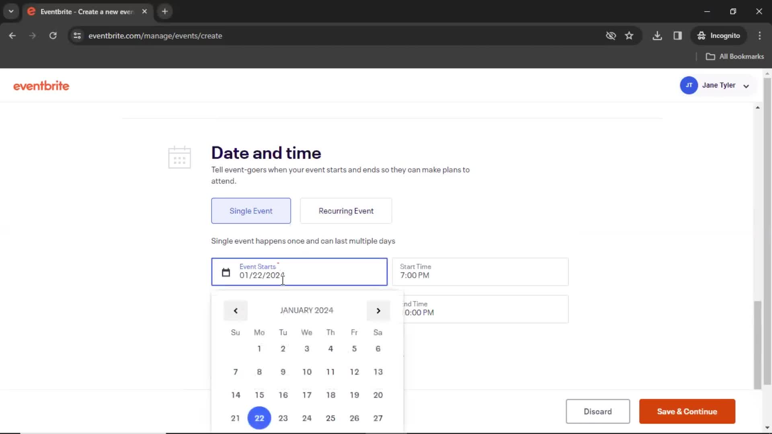Toggle incognito mode indicator icon
The width and height of the screenshot is (772, 434).
pos(702,35)
